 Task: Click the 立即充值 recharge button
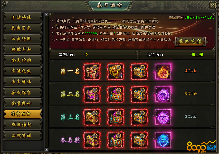(190, 42)
